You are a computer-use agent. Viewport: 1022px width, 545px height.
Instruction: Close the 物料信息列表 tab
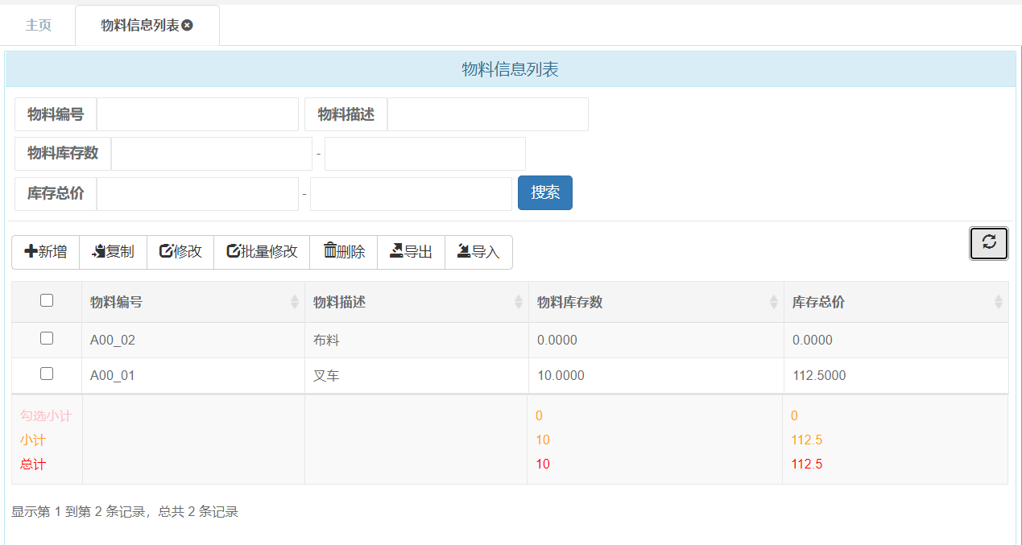[x=188, y=25]
